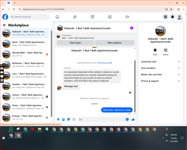
Task: Show hidden system tray icons
Action: point(163,138)
